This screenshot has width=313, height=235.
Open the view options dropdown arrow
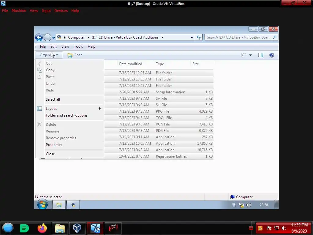tap(250, 55)
